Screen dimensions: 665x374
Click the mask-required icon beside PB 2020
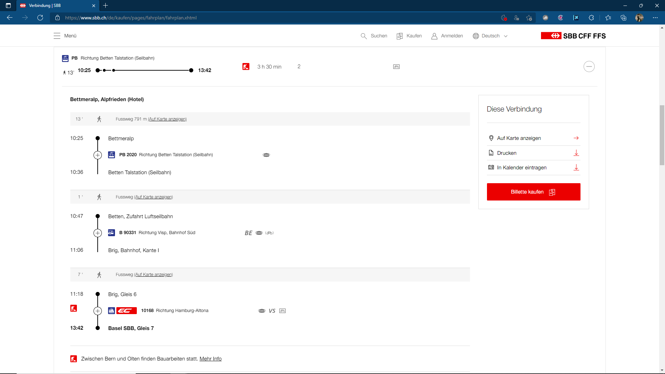pyautogui.click(x=266, y=155)
